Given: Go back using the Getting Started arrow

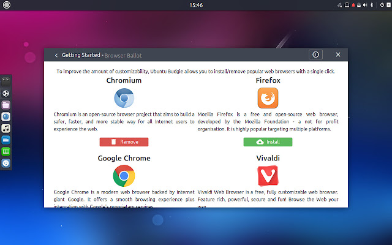Looking at the screenshot, I should click(x=56, y=55).
